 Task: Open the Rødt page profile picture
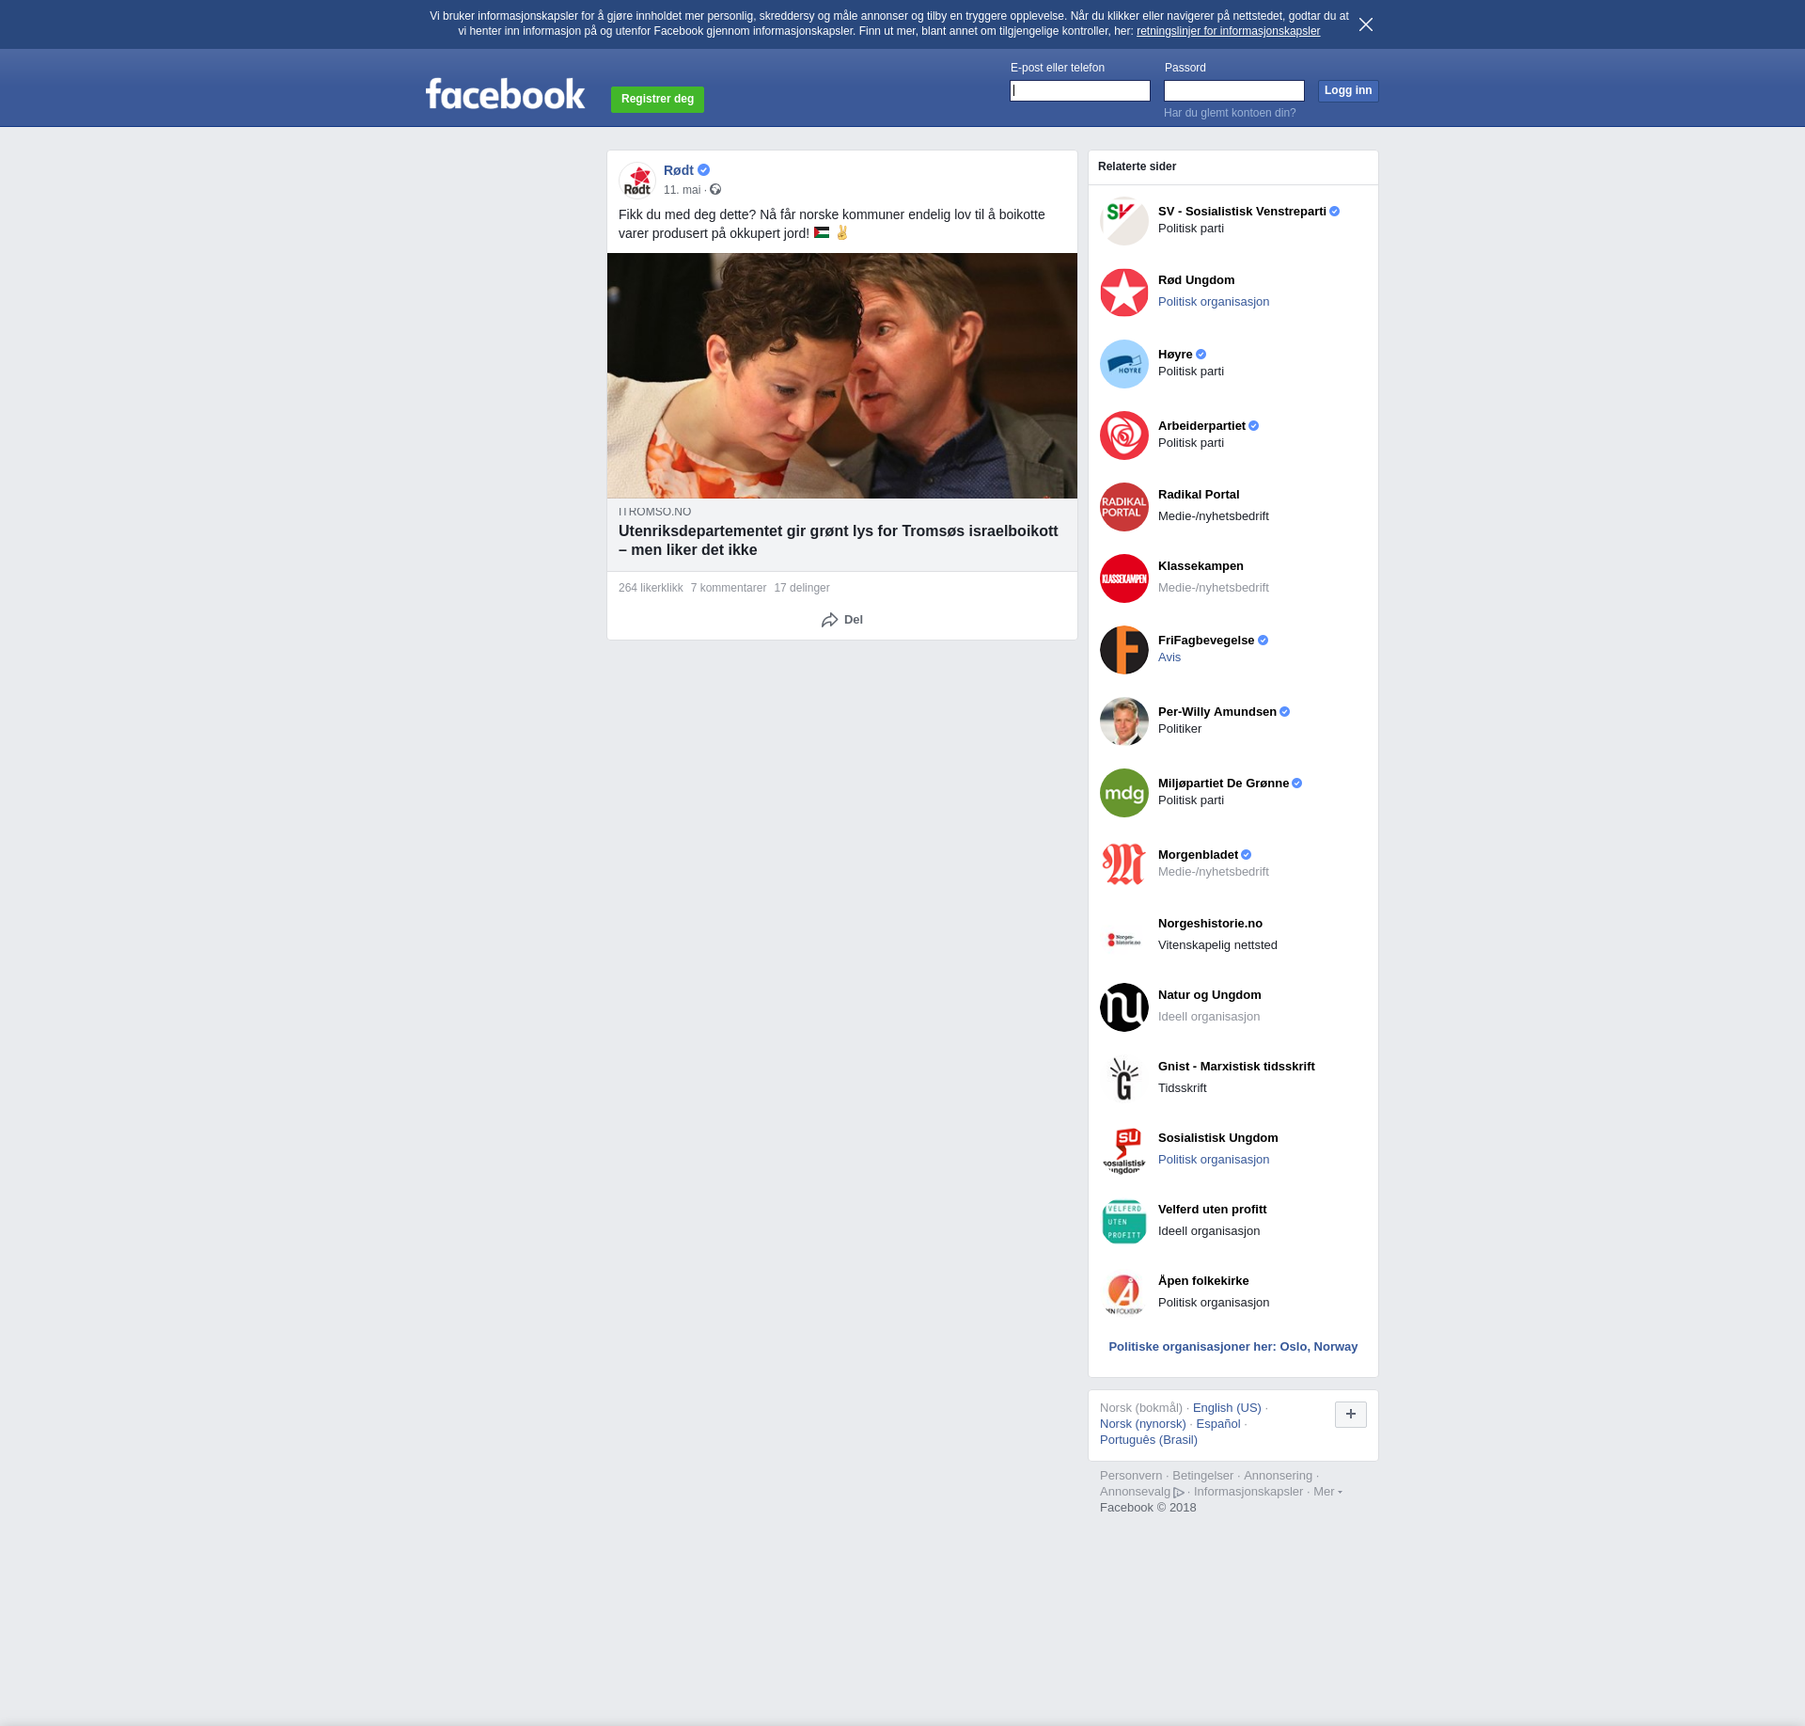[x=637, y=181]
